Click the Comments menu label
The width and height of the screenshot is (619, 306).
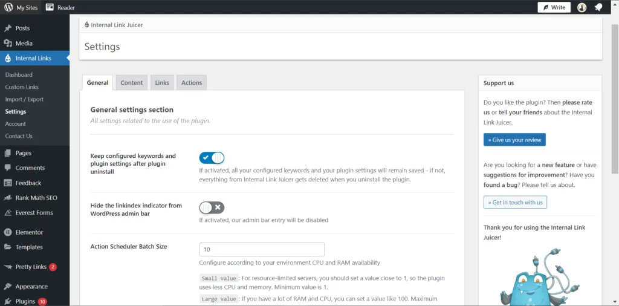pyautogui.click(x=30, y=168)
